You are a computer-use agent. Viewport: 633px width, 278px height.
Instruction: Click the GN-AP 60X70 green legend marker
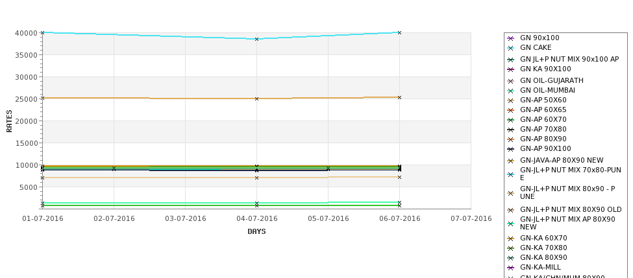(x=511, y=120)
